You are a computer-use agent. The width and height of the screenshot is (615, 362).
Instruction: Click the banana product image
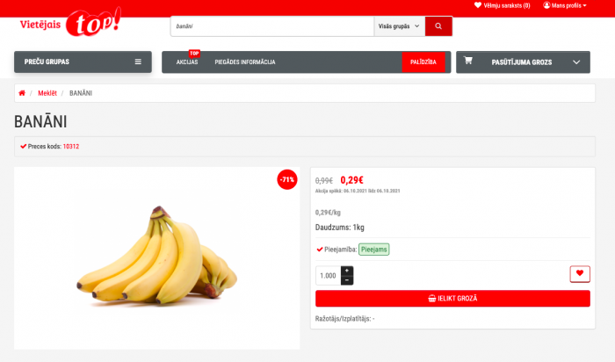click(157, 258)
